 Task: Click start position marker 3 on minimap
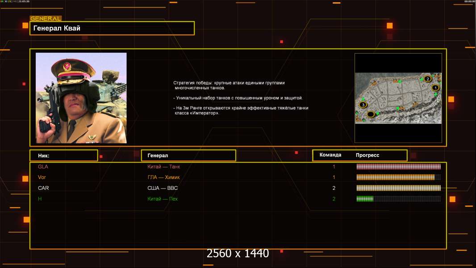pyautogui.click(x=363, y=105)
